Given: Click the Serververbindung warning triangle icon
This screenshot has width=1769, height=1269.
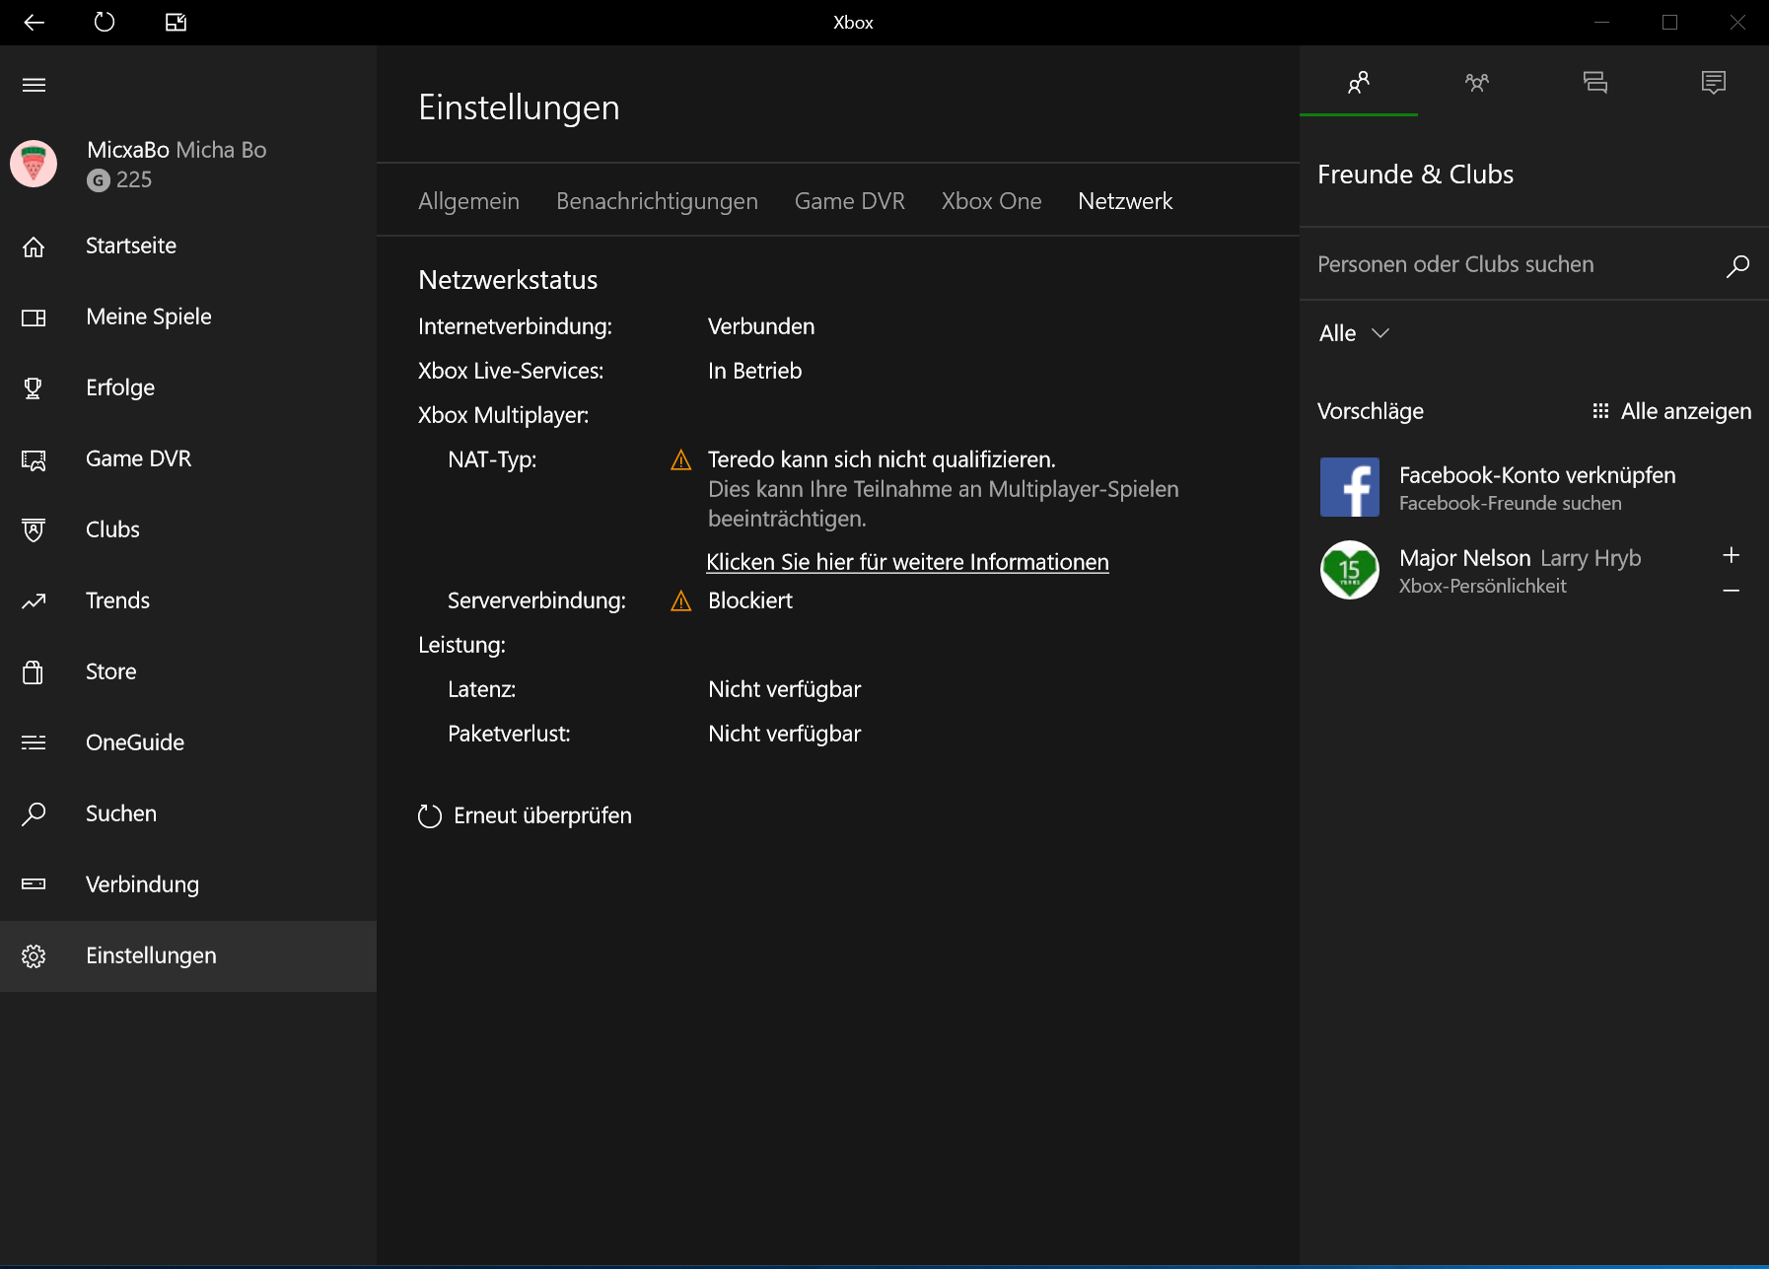Looking at the screenshot, I should pos(680,600).
